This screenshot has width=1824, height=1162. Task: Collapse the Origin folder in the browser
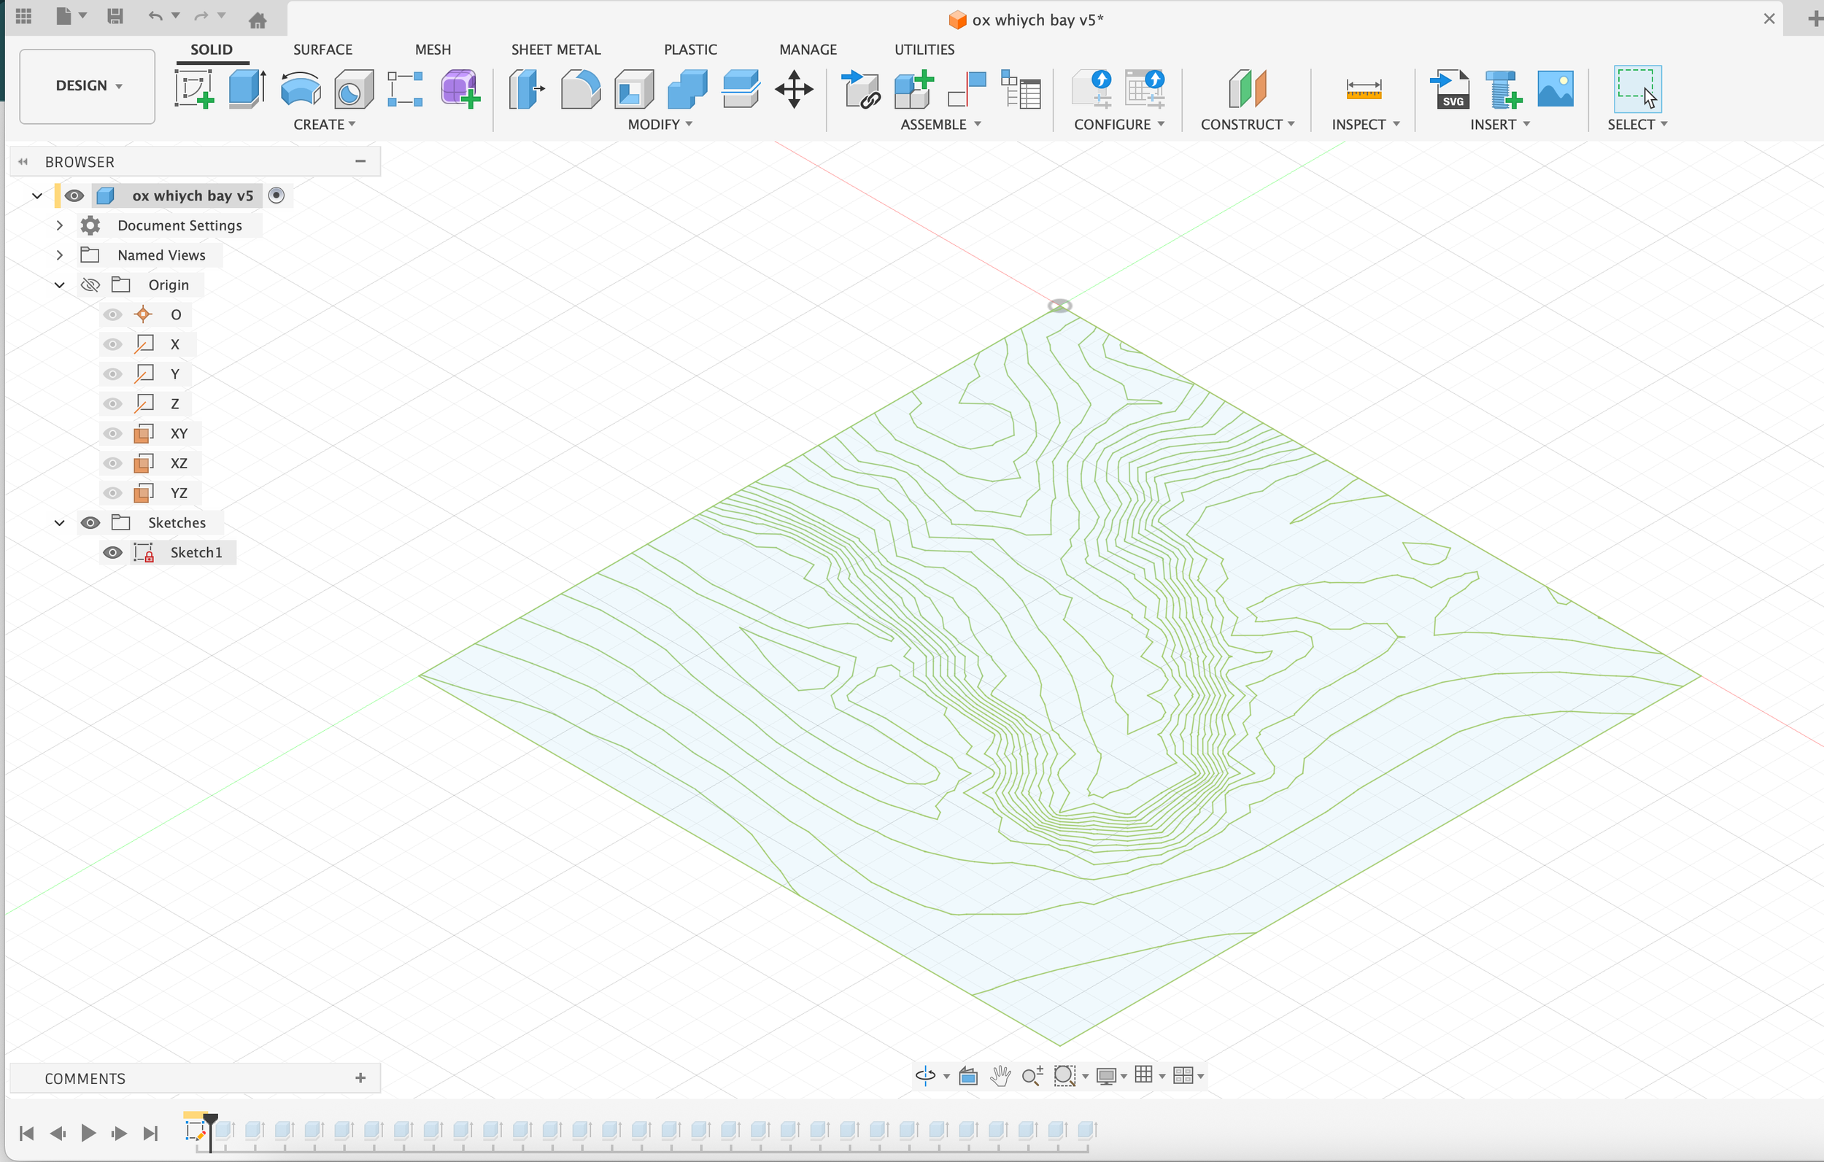click(x=60, y=284)
